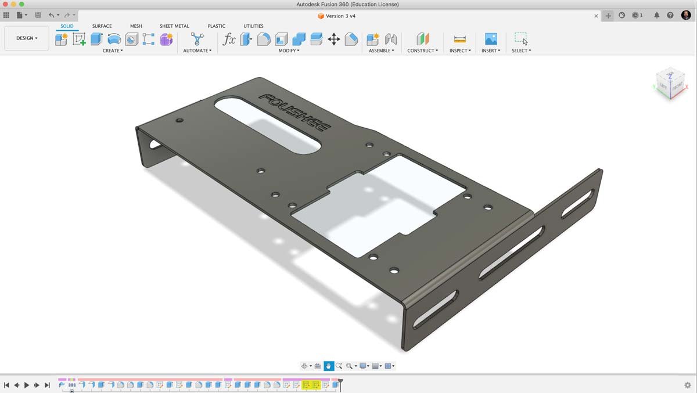697x393 pixels.
Task: Switch to the SOLID tab
Action: point(67,26)
